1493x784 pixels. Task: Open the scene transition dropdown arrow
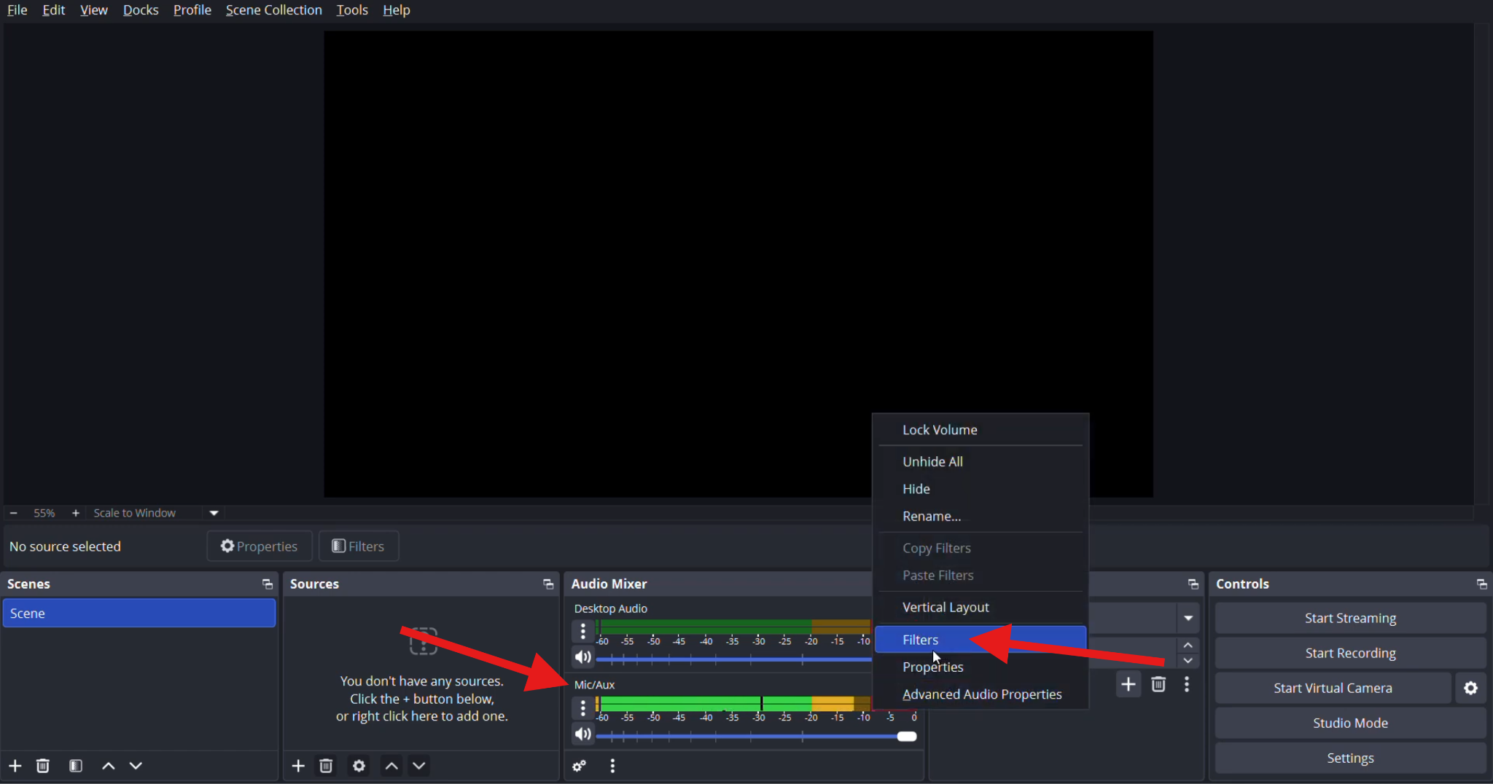pos(1188,617)
